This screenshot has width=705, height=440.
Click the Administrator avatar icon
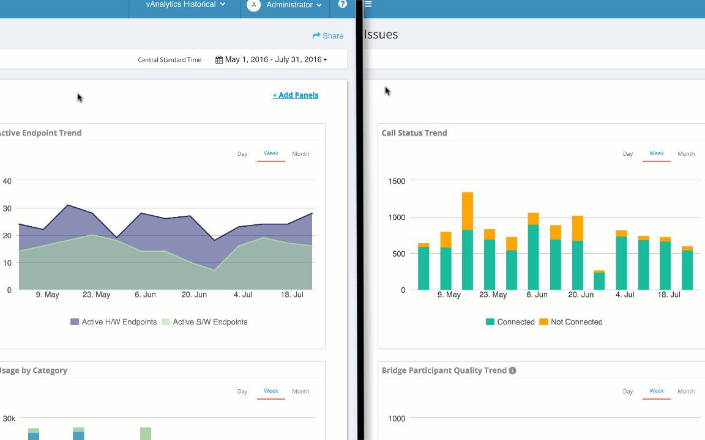click(253, 5)
